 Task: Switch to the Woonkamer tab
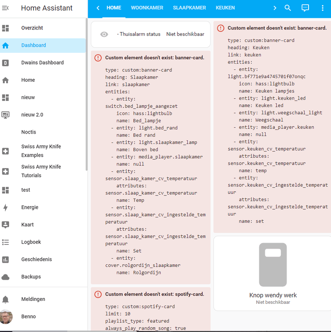[x=147, y=8]
